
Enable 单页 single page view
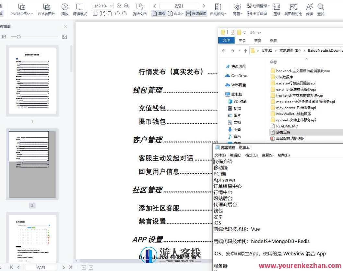click(159, 14)
